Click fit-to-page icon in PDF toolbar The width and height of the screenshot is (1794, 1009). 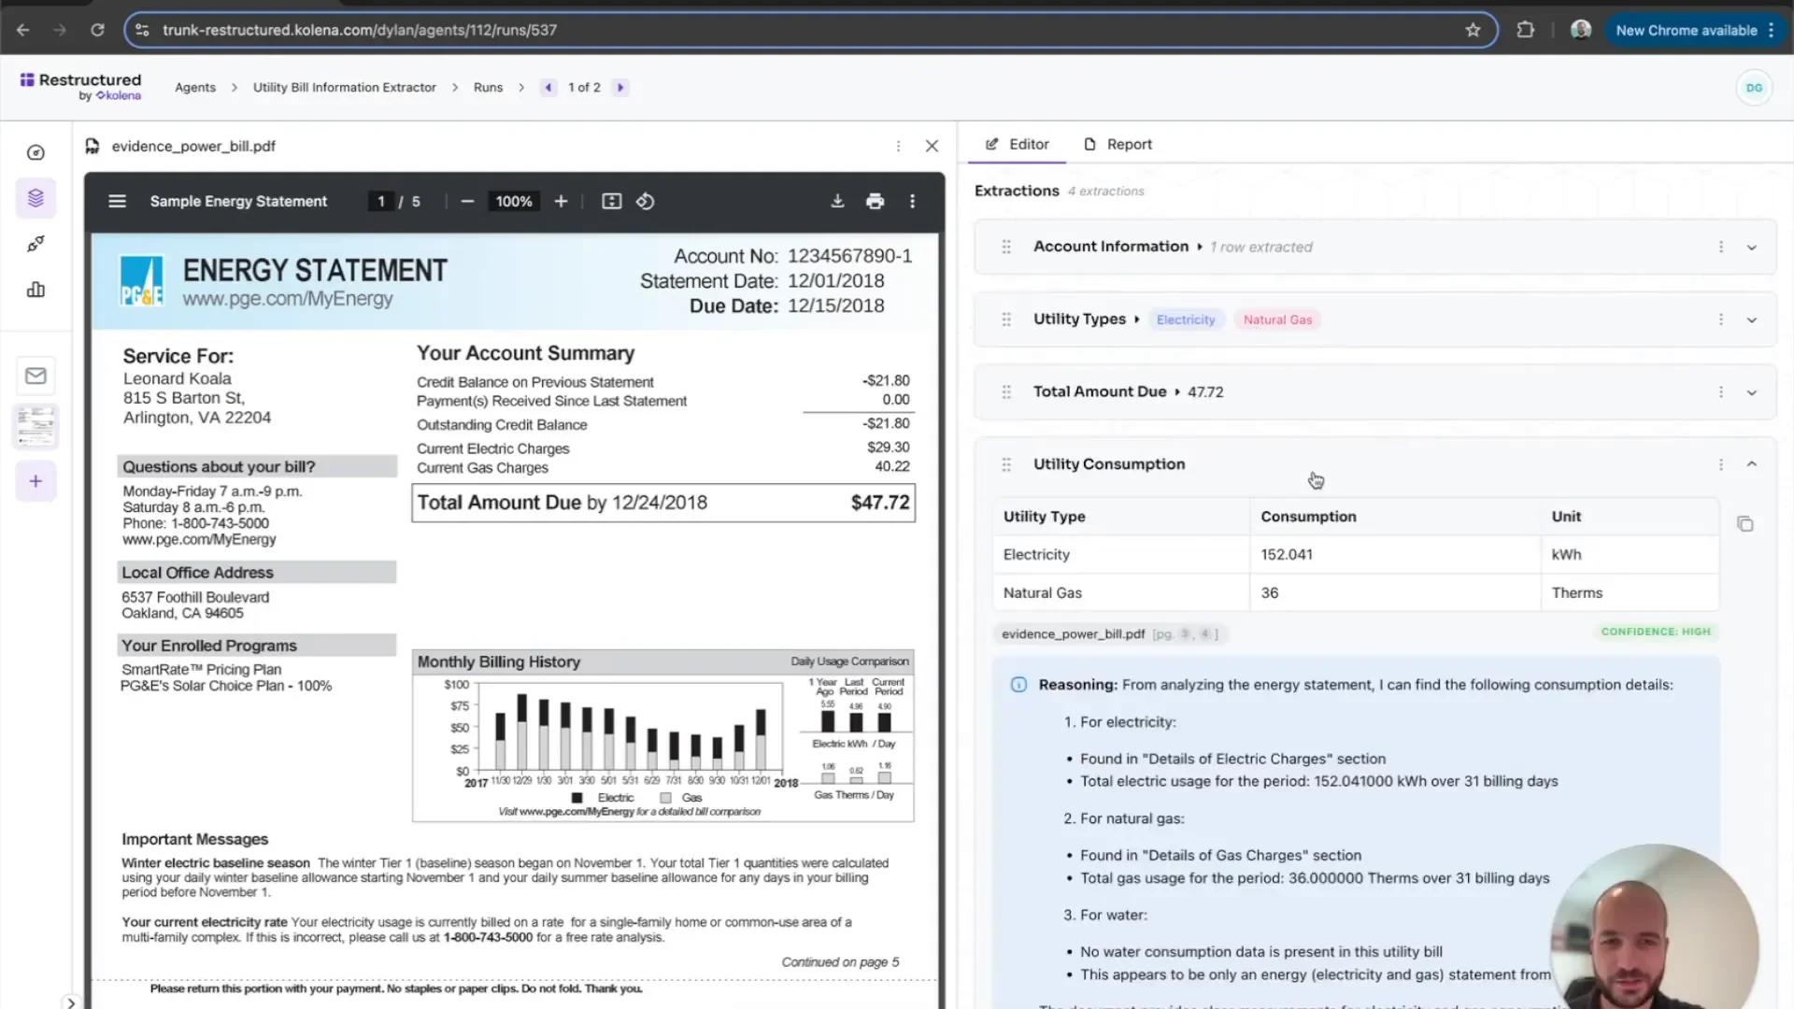611,201
